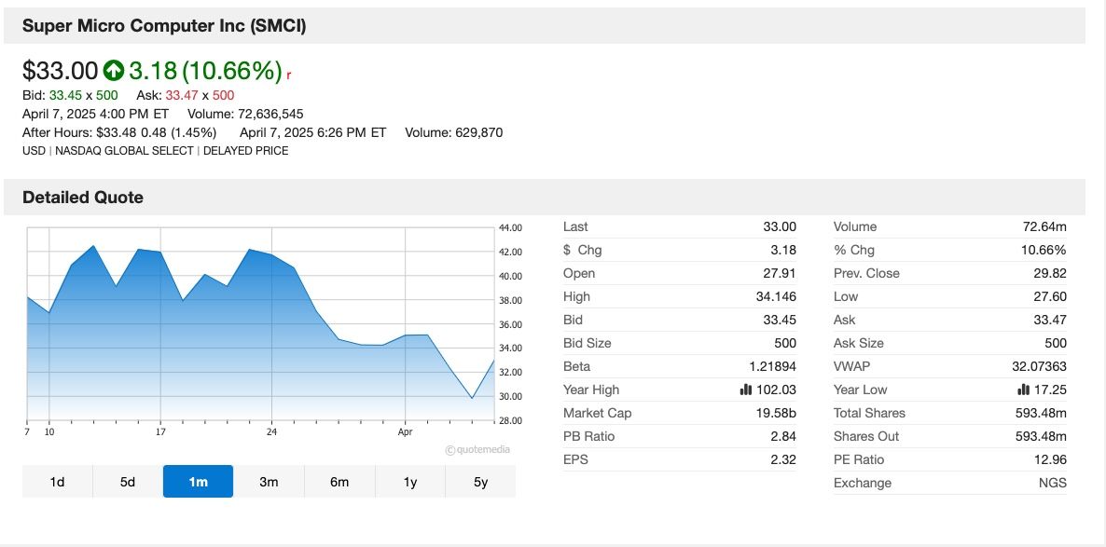
Task: View the 1y chart range
Action: pos(410,482)
